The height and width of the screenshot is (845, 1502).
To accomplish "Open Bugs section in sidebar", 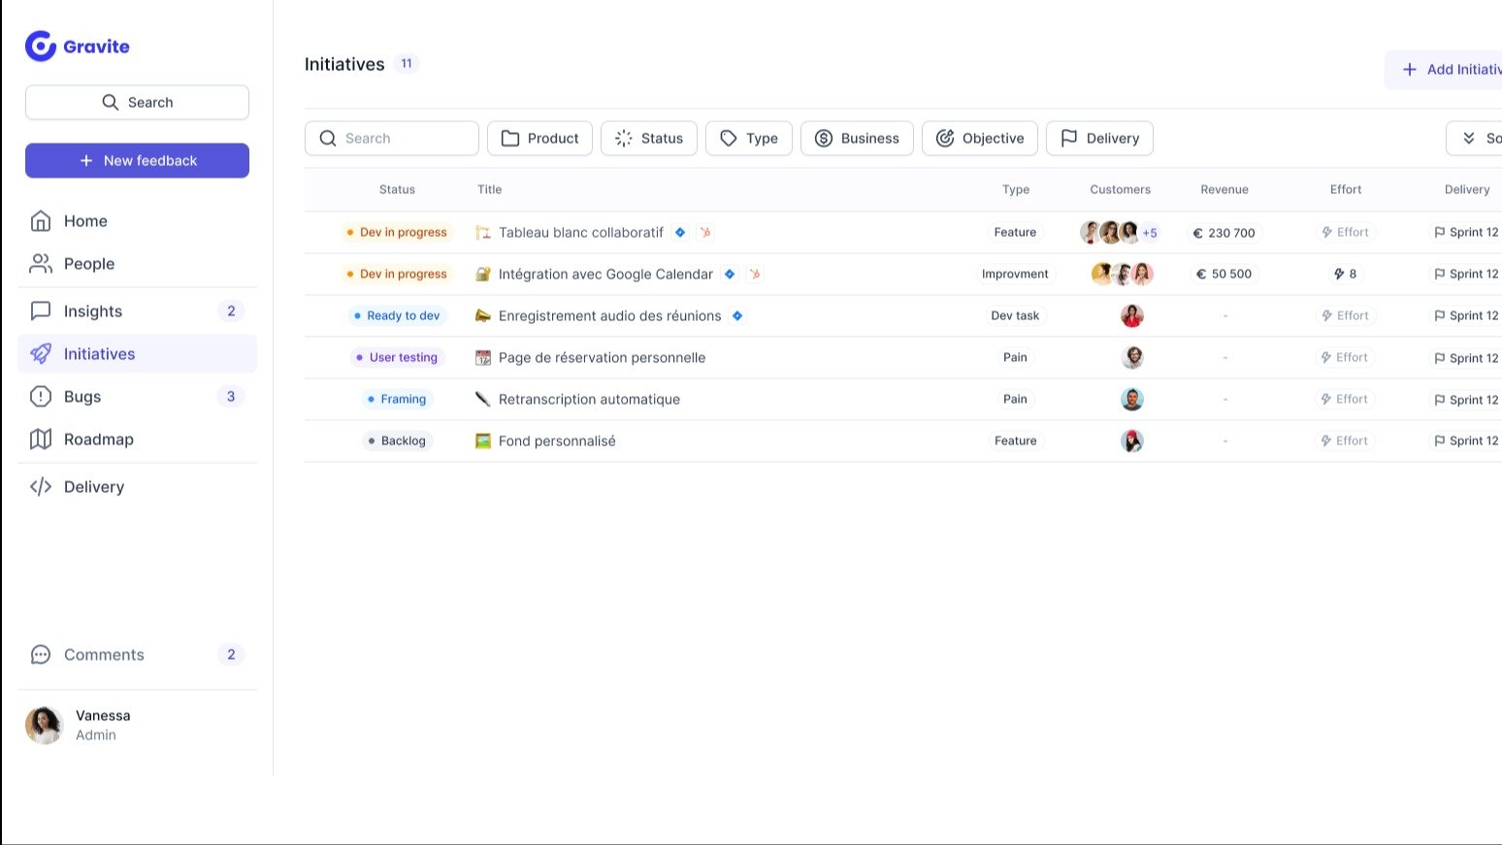I will [82, 397].
